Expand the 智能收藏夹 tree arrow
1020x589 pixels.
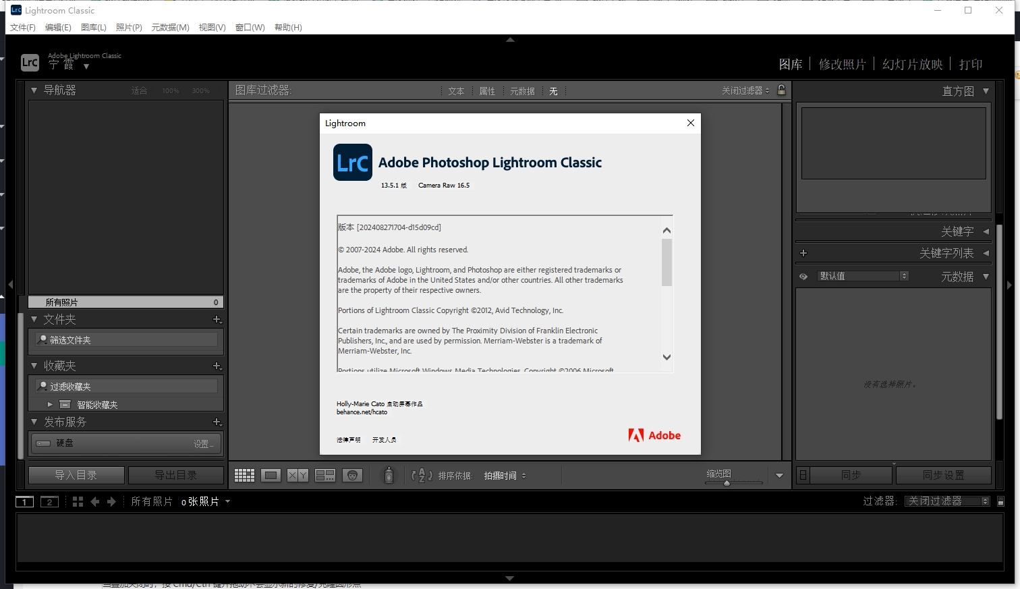50,405
